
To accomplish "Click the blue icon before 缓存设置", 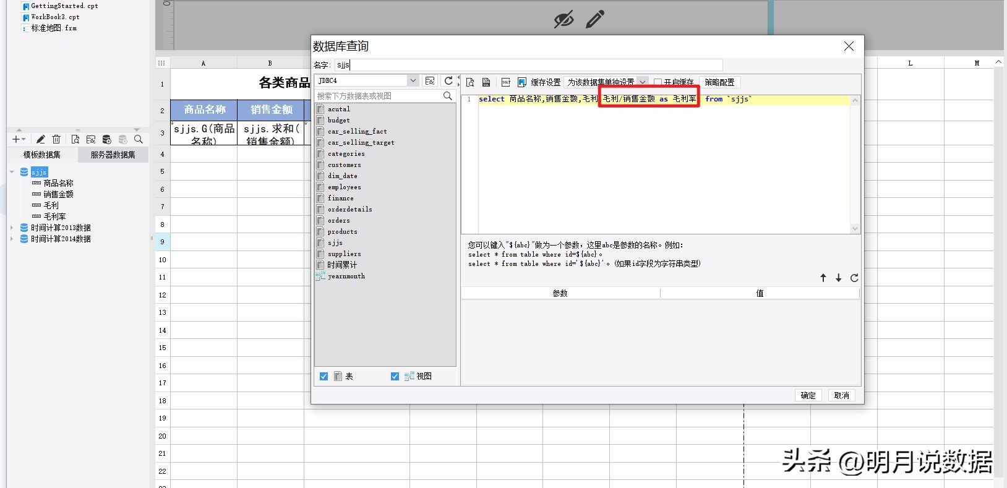I will coord(522,82).
